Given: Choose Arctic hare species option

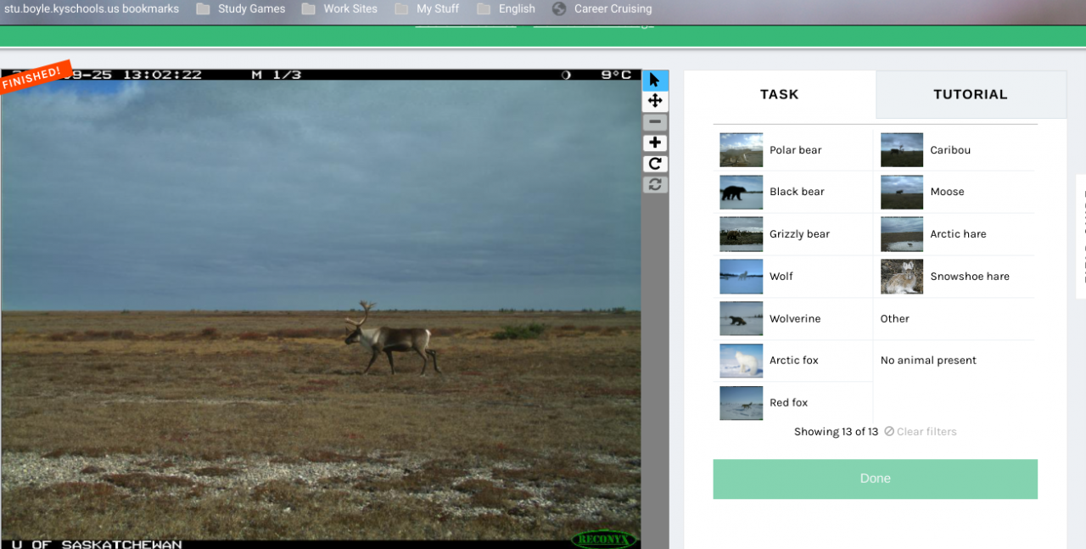Looking at the screenshot, I should click(x=954, y=234).
